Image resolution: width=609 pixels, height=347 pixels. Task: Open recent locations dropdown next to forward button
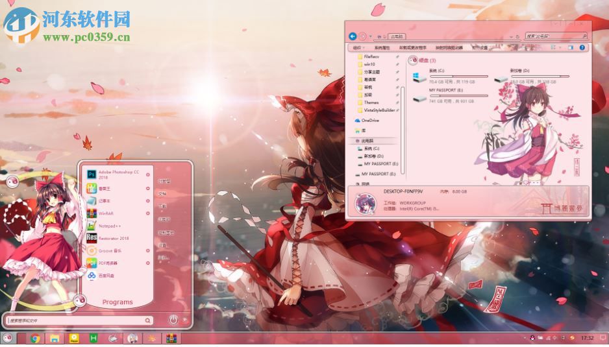pyautogui.click(x=370, y=37)
